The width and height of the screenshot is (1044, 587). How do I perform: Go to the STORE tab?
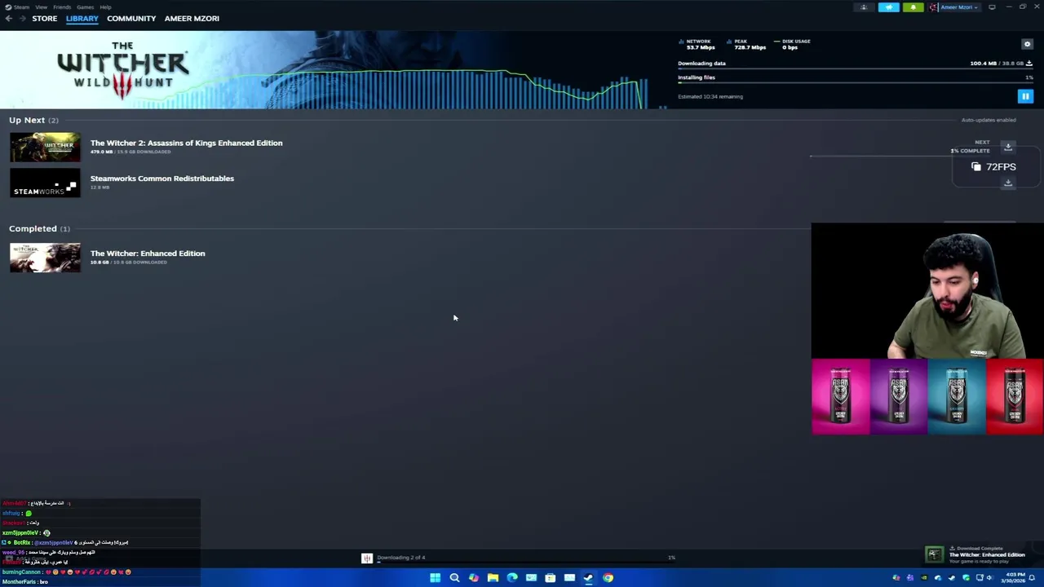45,18
